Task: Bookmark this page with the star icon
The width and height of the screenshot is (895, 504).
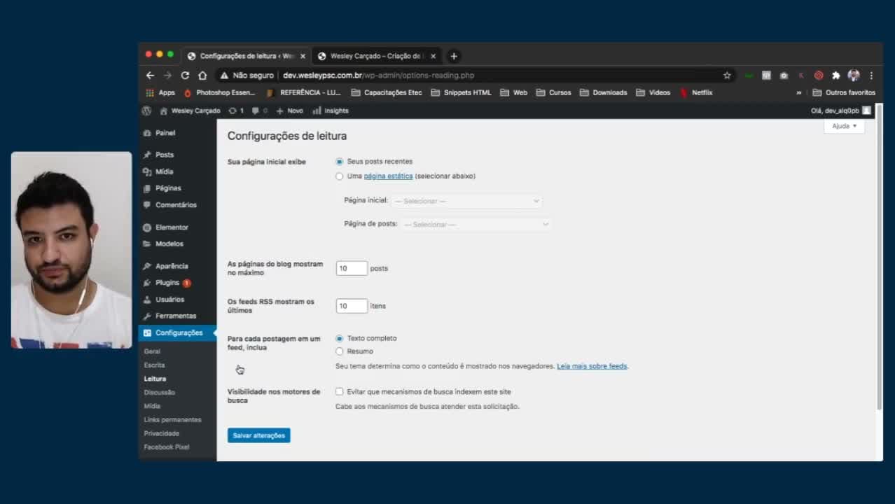Action: pyautogui.click(x=727, y=76)
